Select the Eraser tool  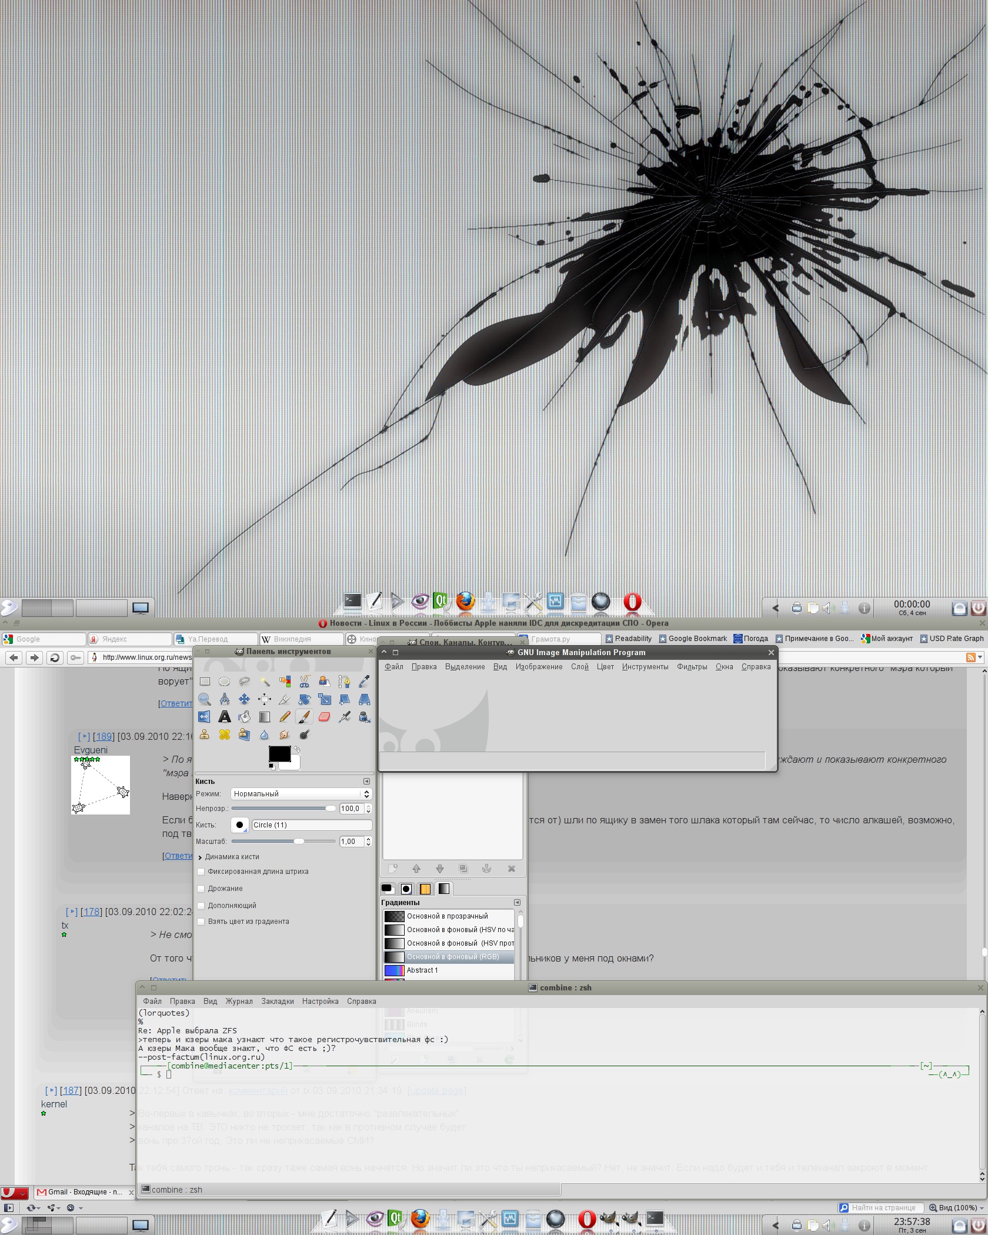coord(325,716)
